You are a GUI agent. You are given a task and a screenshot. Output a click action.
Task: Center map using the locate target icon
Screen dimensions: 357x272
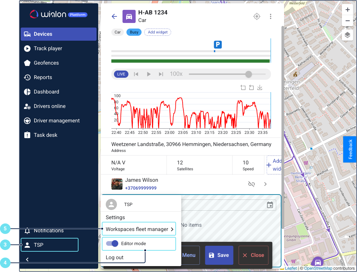[257, 16]
